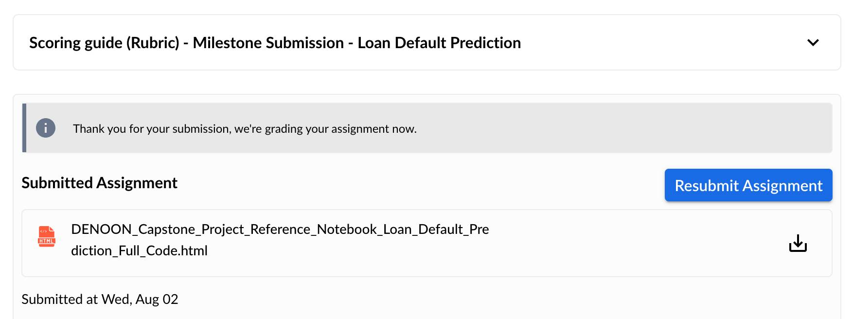The width and height of the screenshot is (853, 319).
Task: Click the date Aug 02 in submission timestamp
Action: tap(157, 299)
